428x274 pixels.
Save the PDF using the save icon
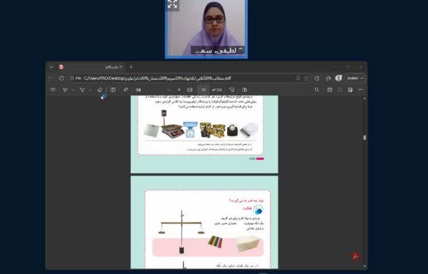coord(340,90)
